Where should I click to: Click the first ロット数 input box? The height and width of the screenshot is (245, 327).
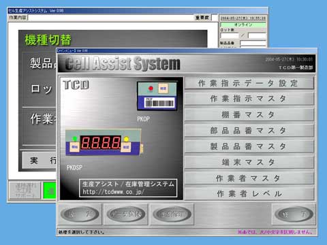pos(230,35)
